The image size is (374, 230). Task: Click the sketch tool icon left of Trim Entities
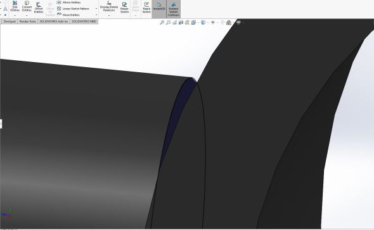tap(5, 9)
